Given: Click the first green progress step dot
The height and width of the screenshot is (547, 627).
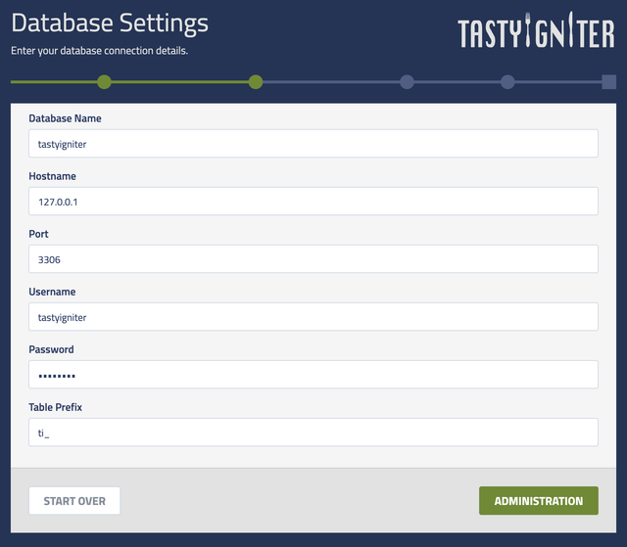Looking at the screenshot, I should click(105, 82).
